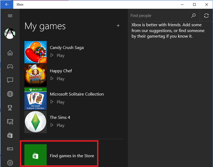Open Game DVR captures icon
The width and height of the screenshot is (213, 167).
(10, 121)
